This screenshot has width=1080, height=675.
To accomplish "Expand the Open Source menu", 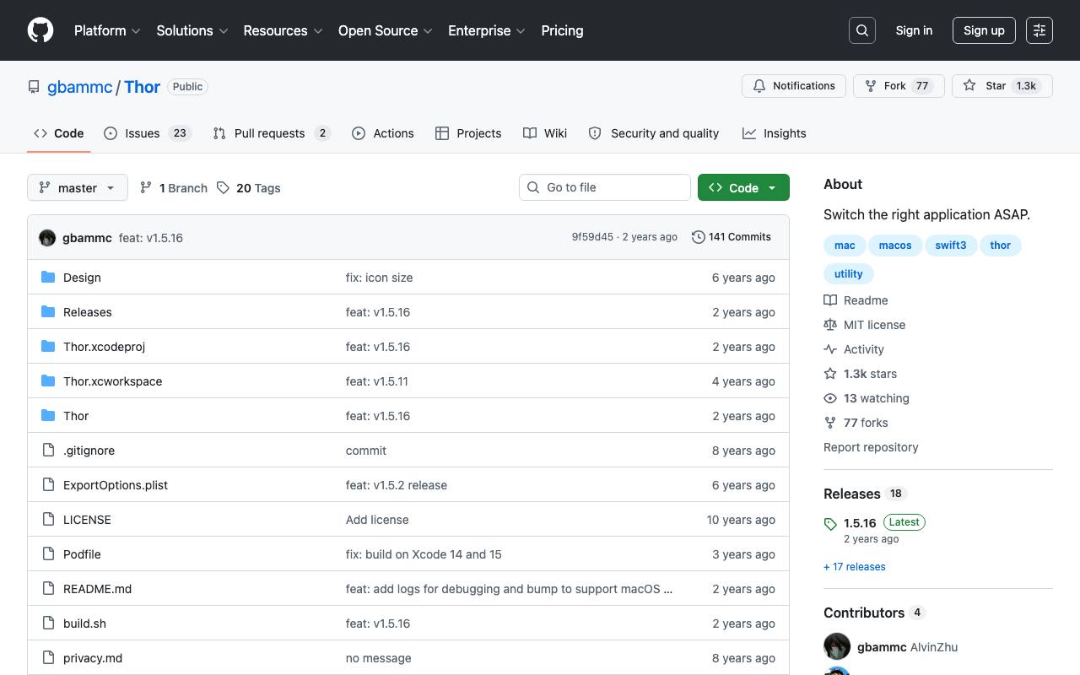I will pyautogui.click(x=386, y=30).
